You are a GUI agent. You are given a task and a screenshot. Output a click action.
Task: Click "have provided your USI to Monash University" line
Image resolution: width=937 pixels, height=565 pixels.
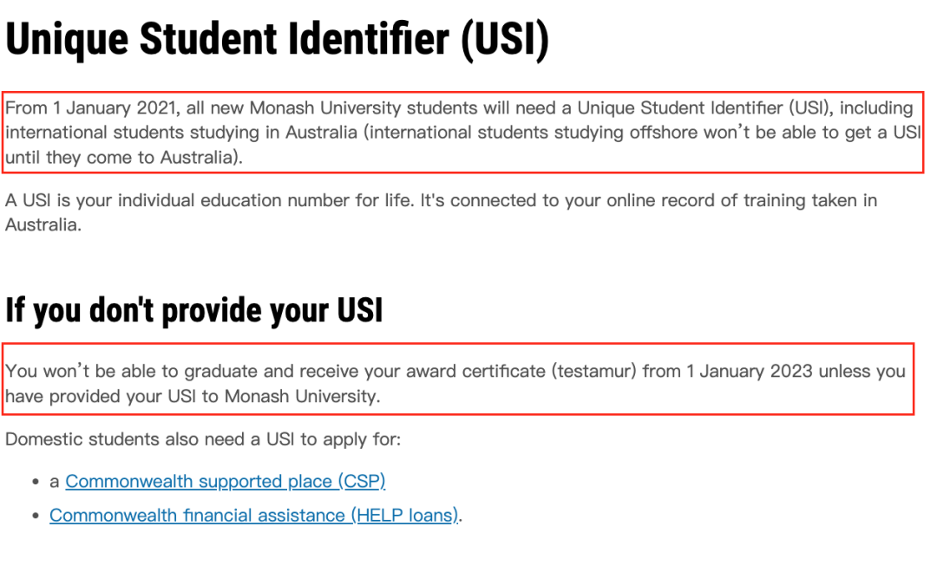pos(193,397)
